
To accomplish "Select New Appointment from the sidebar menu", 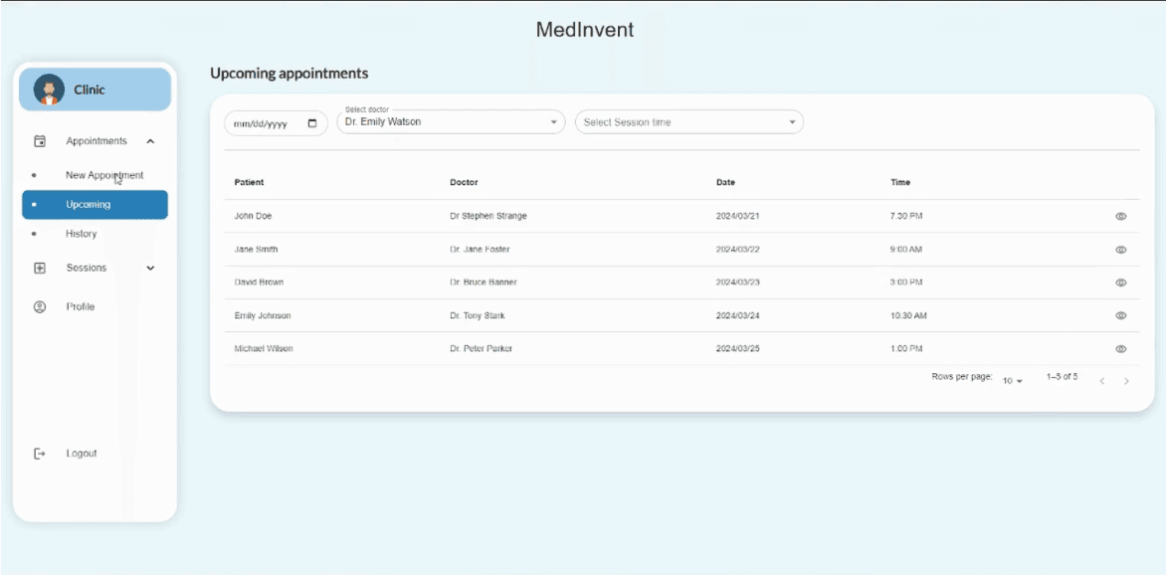I will (x=104, y=174).
